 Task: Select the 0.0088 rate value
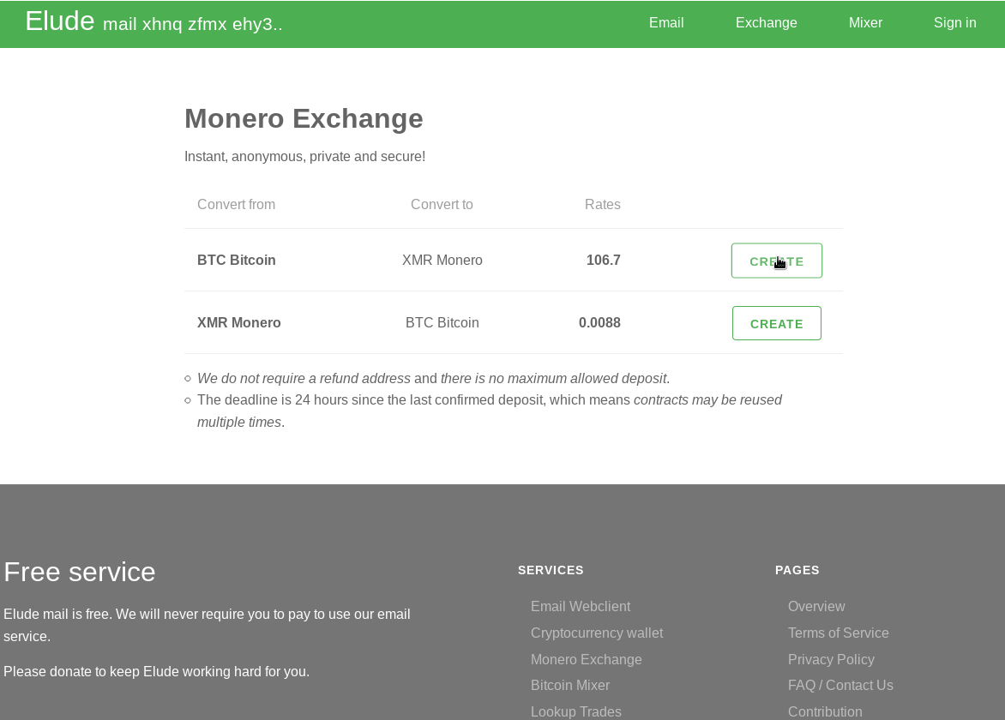[x=599, y=323]
